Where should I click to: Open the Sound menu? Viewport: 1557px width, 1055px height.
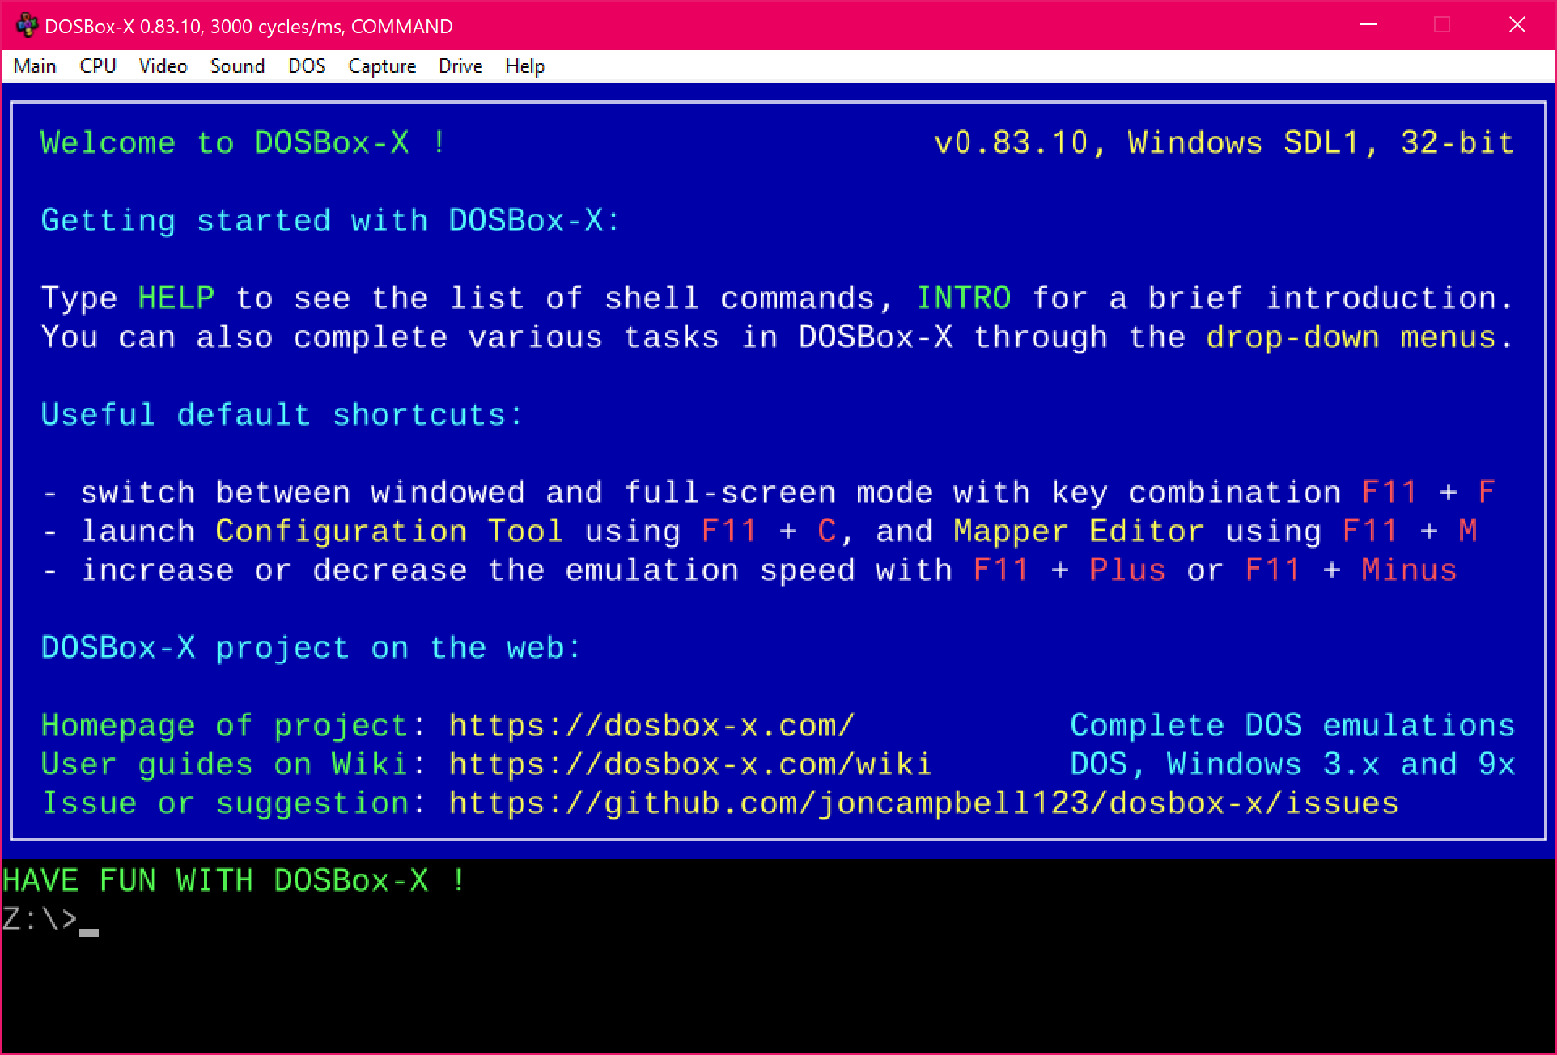tap(235, 66)
